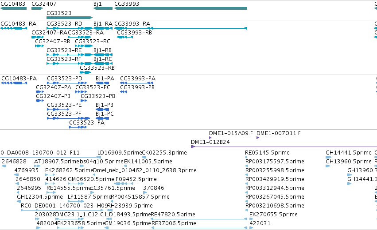Click protein CG33523-PE

(x=64, y=105)
